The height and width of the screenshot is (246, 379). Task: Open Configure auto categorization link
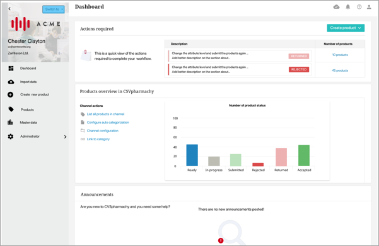(x=108, y=123)
